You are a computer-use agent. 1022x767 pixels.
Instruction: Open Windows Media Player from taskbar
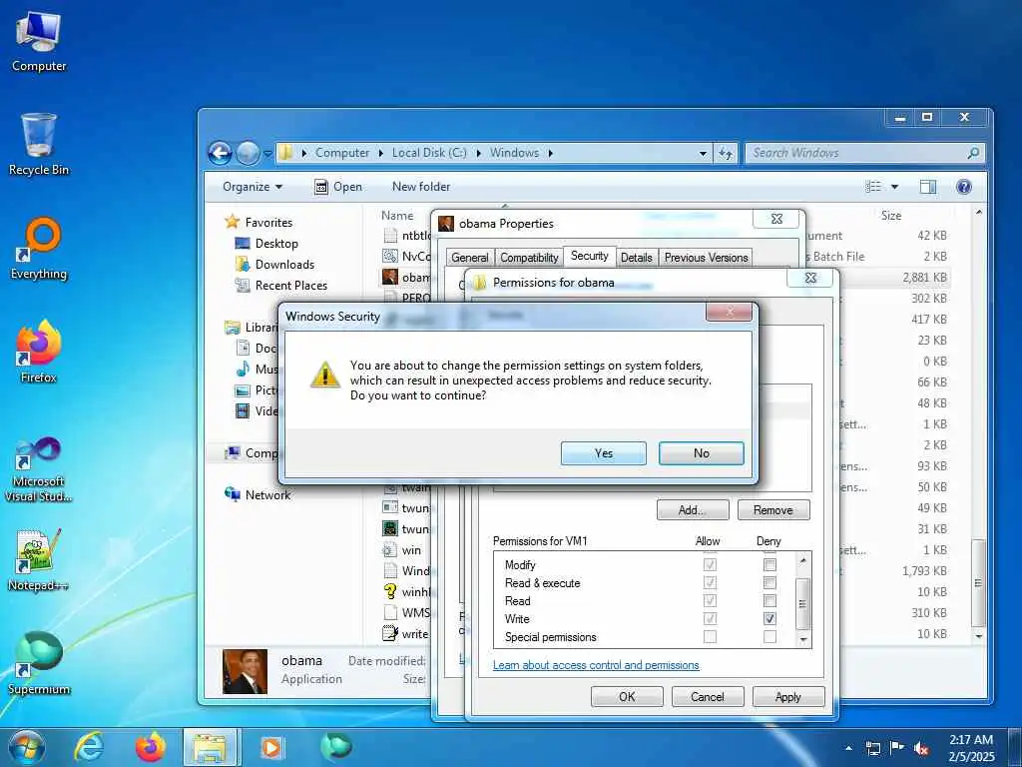[x=271, y=747]
